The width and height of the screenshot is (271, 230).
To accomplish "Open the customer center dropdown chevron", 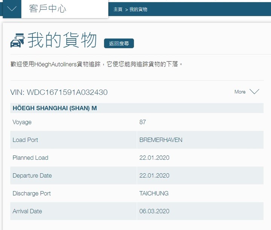I will [x=12, y=9].
